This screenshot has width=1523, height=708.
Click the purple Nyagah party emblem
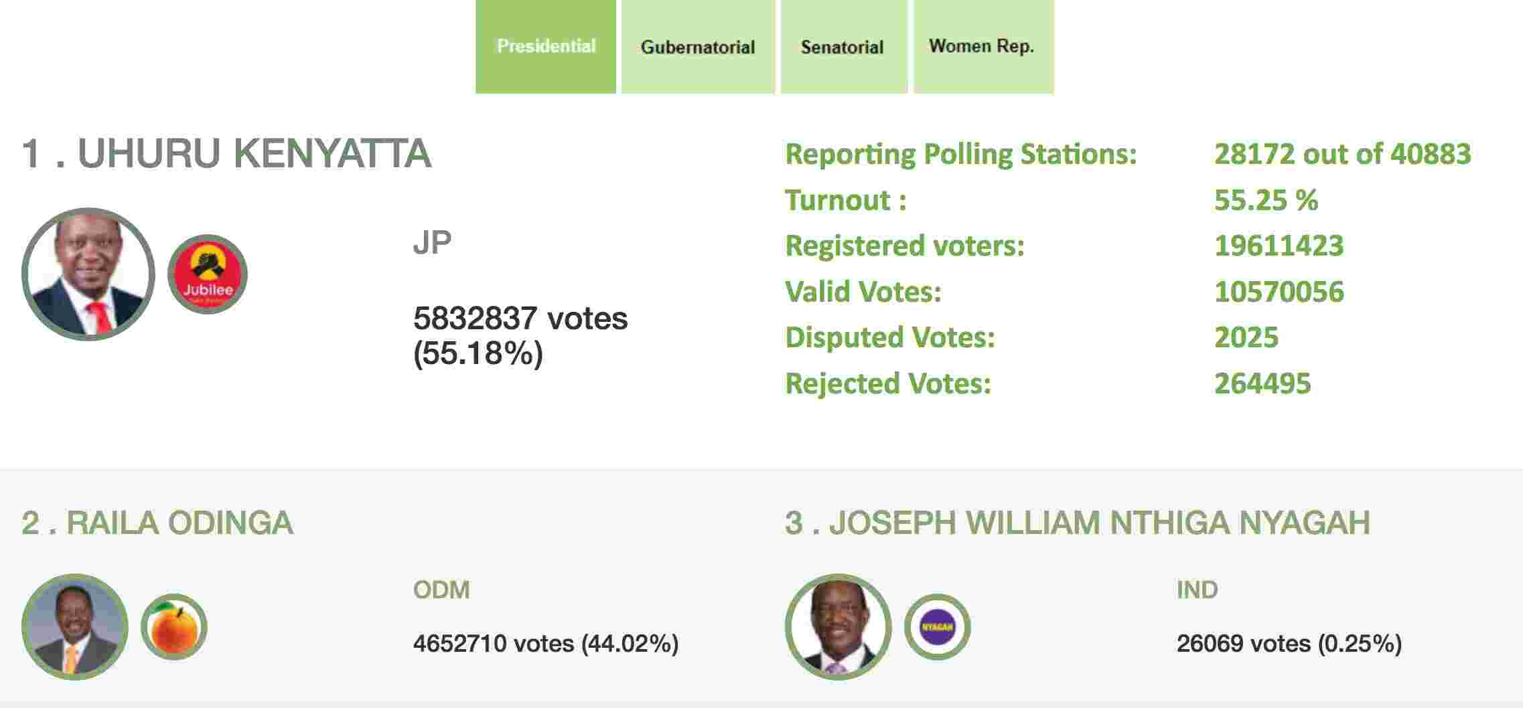point(937,627)
